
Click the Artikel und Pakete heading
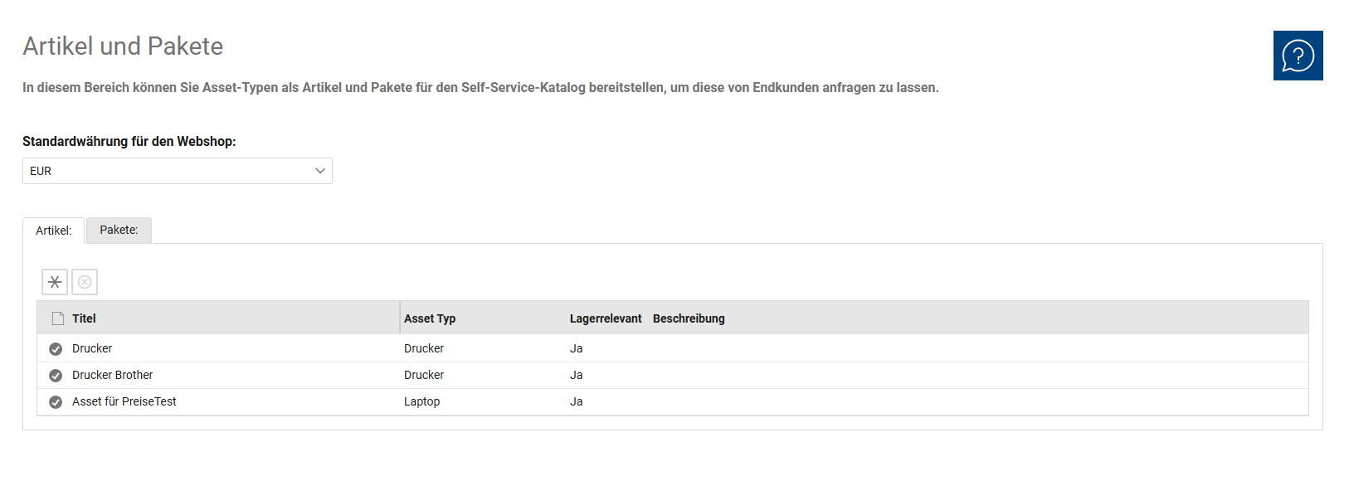pyautogui.click(x=123, y=46)
